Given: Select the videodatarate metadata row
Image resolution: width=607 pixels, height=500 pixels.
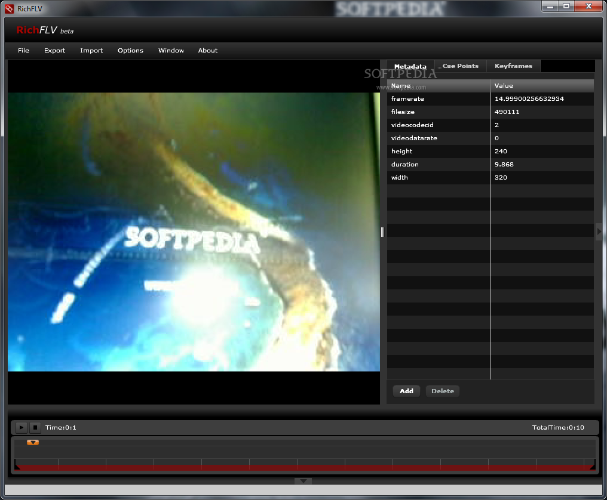Looking at the screenshot, I should [490, 138].
